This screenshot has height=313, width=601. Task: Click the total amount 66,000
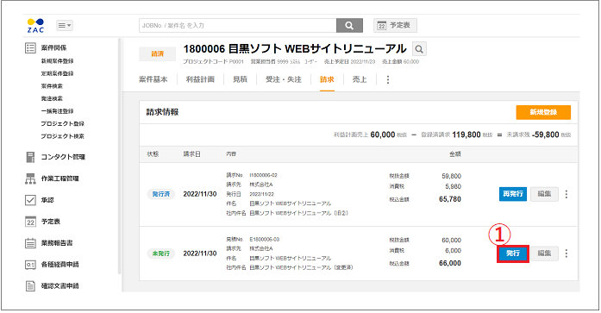pyautogui.click(x=450, y=263)
